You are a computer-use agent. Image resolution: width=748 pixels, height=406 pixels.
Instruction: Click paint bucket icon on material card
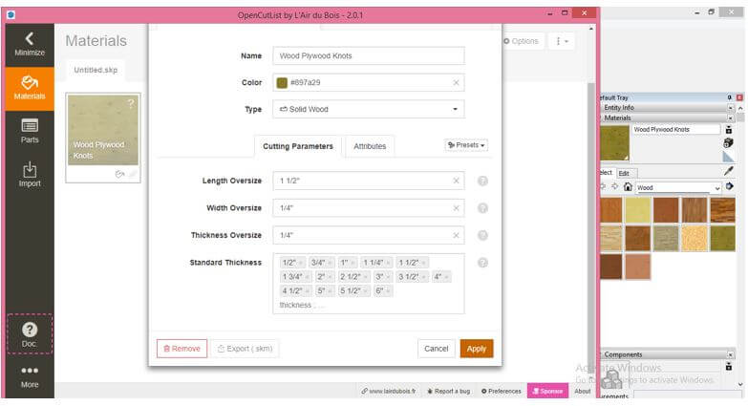pyautogui.click(x=119, y=174)
